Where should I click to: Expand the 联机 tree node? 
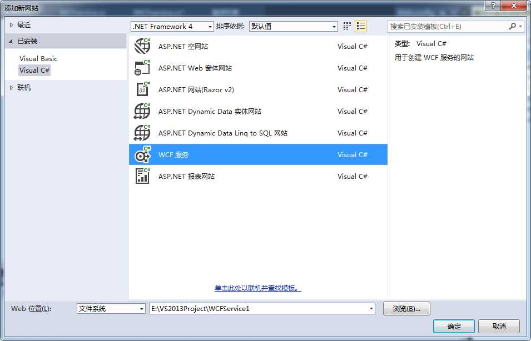[x=12, y=88]
